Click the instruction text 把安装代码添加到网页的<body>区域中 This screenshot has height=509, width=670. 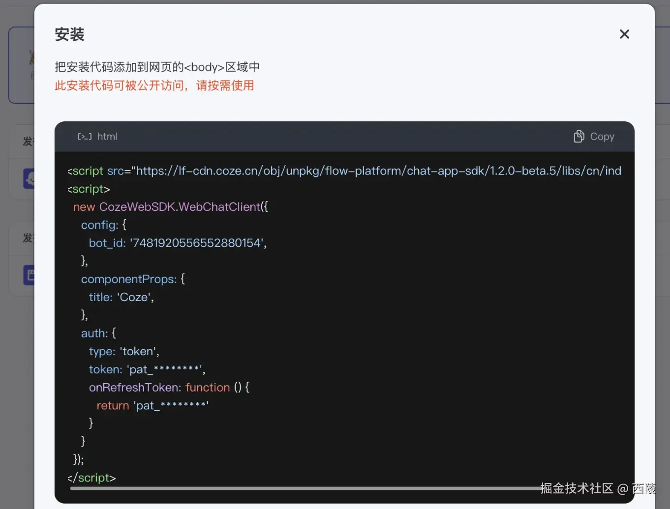coord(157,67)
